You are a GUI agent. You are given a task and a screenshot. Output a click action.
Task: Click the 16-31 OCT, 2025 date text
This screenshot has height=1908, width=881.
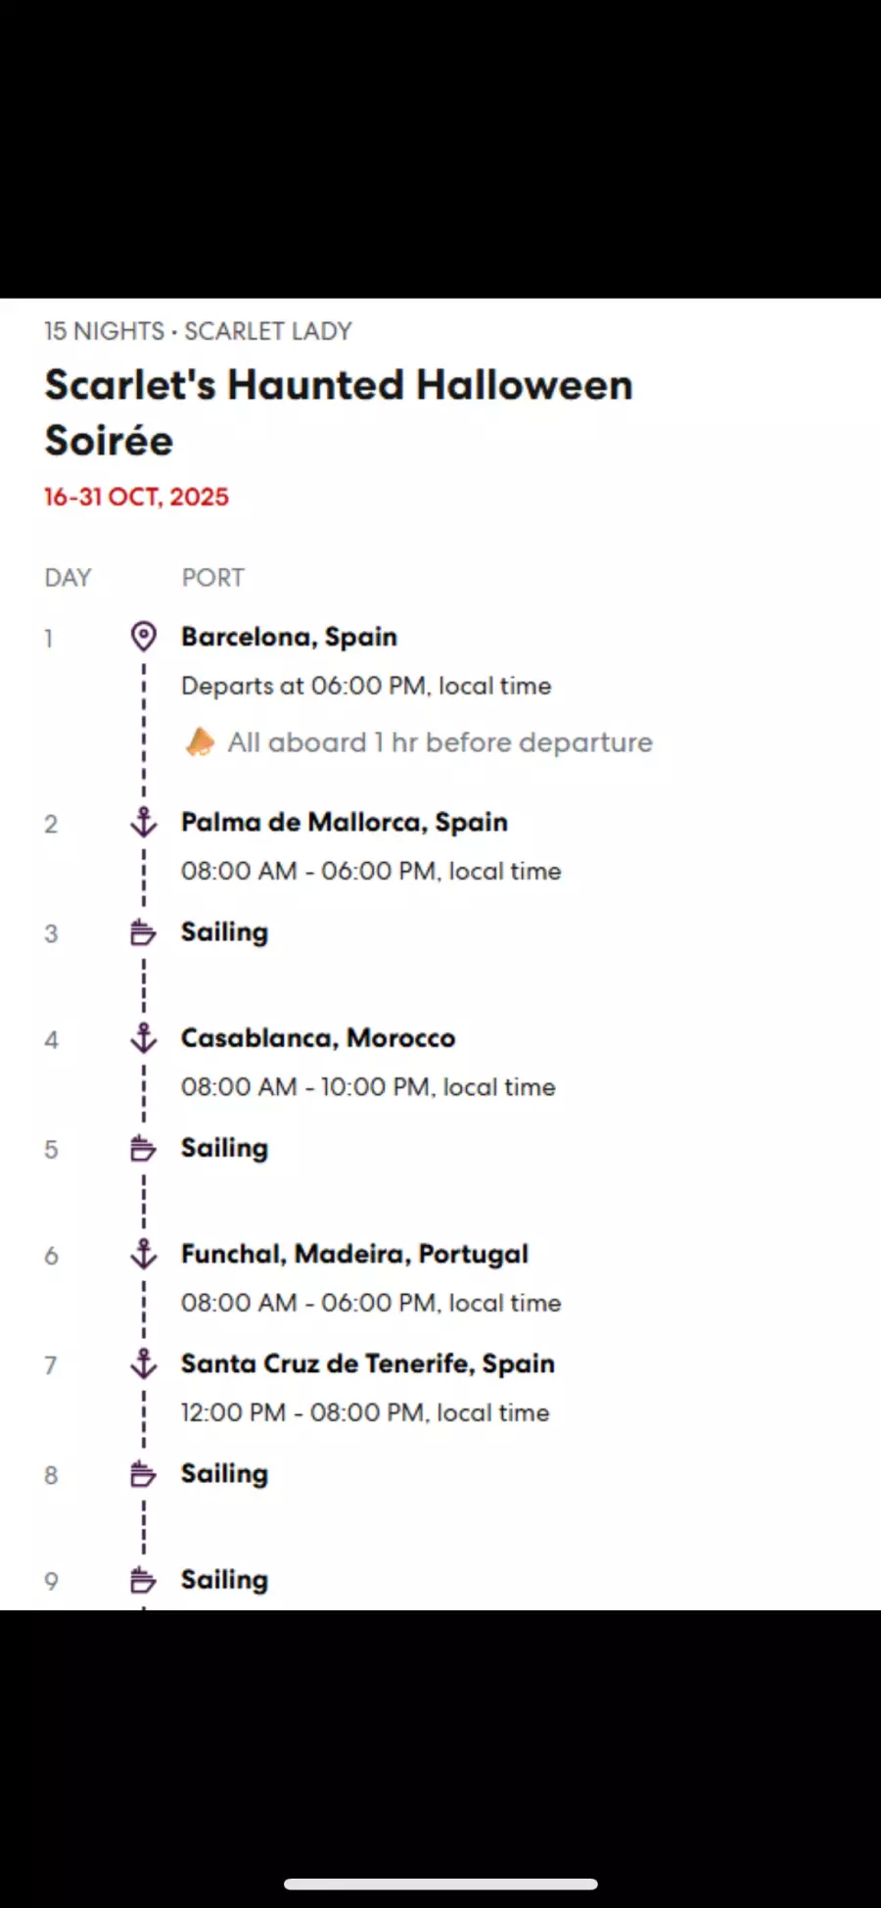point(136,497)
